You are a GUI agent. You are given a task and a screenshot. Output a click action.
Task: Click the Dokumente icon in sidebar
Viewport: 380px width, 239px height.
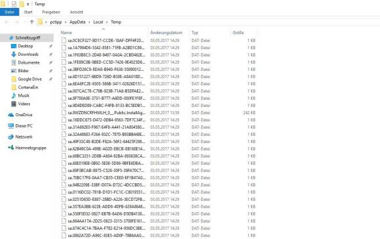point(14,62)
